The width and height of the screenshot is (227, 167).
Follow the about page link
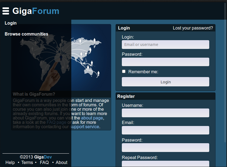(x=92, y=118)
